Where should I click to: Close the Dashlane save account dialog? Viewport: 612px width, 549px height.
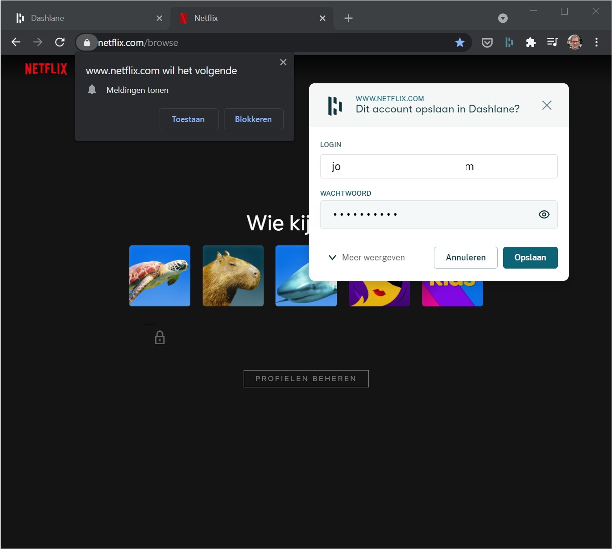point(547,105)
